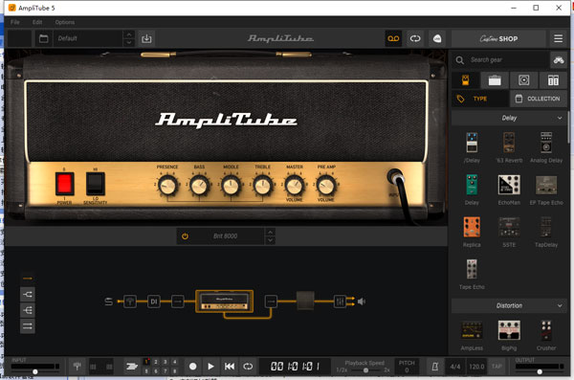Start playback with the play button
Viewport: 574px width, 380px height.
210,367
